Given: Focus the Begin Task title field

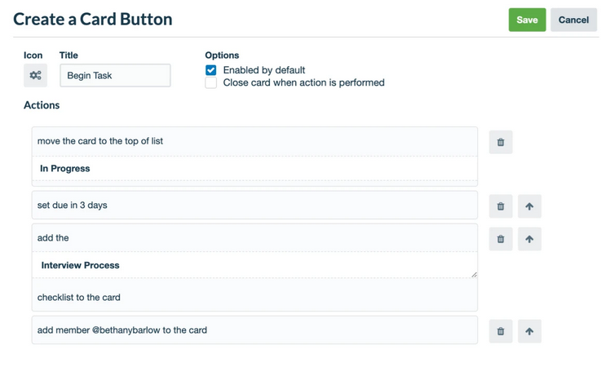Looking at the screenshot, I should (115, 75).
